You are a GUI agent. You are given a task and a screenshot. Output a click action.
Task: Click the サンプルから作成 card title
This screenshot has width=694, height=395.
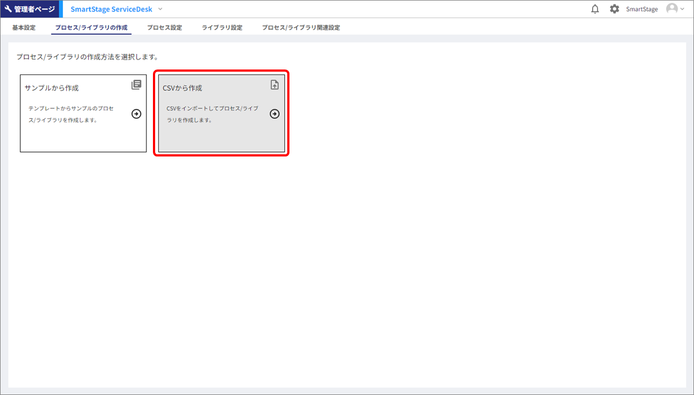52,88
